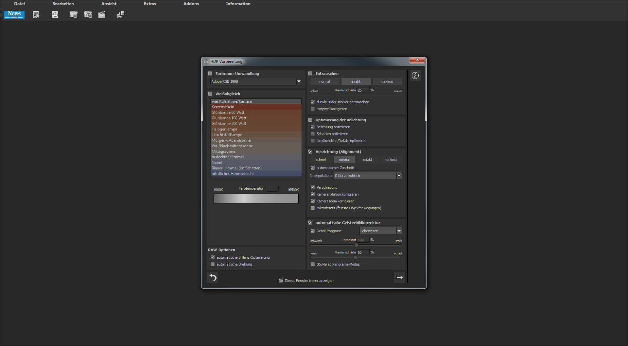Screen dimensions: 628x346
Task: Select 'nördliches Himmelslicht' preset
Action: coord(256,174)
